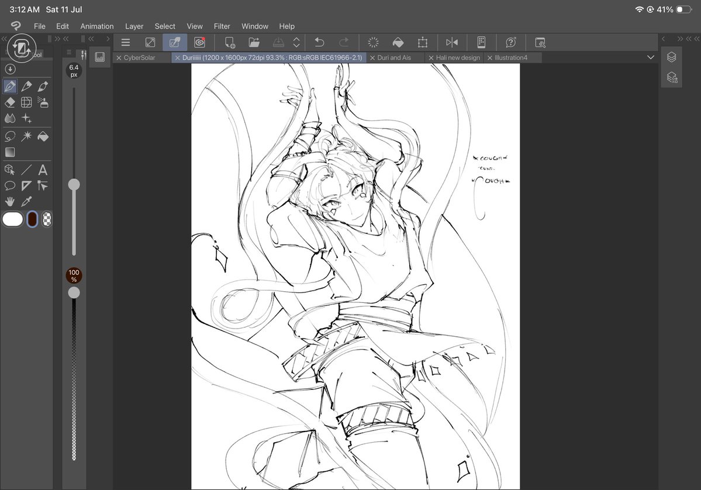This screenshot has width=701, height=490.
Task: Open the smartphone connection icon
Action: click(x=482, y=43)
